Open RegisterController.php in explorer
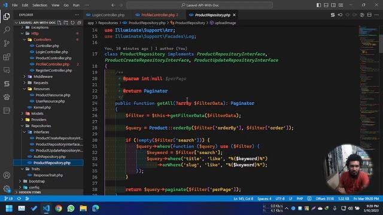The image size is (383, 215). (x=54, y=70)
